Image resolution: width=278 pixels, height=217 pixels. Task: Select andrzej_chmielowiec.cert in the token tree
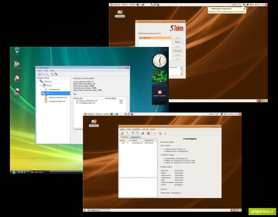[x=58, y=97]
